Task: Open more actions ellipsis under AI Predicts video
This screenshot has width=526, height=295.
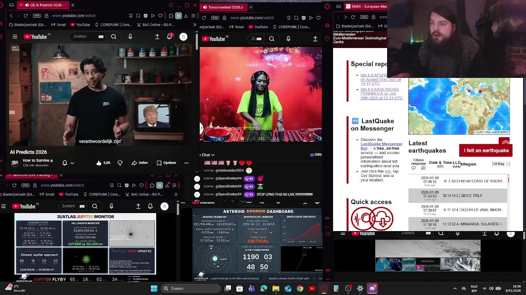Action: (x=186, y=163)
